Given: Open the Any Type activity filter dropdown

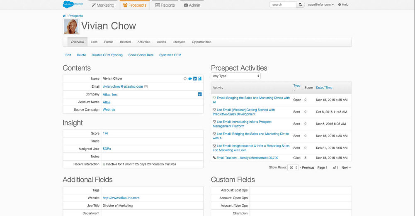Looking at the screenshot, I should [x=236, y=76].
